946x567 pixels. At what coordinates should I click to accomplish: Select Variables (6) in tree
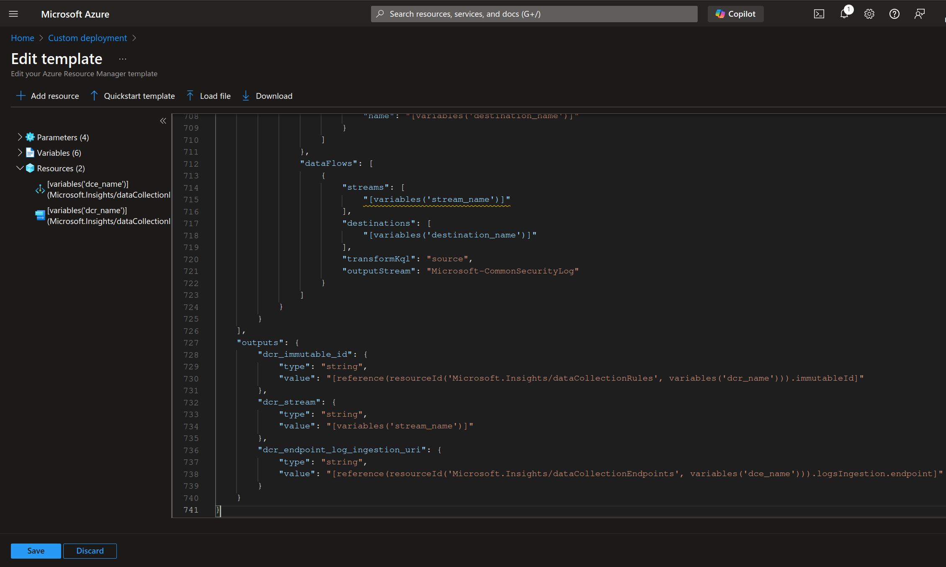click(59, 153)
